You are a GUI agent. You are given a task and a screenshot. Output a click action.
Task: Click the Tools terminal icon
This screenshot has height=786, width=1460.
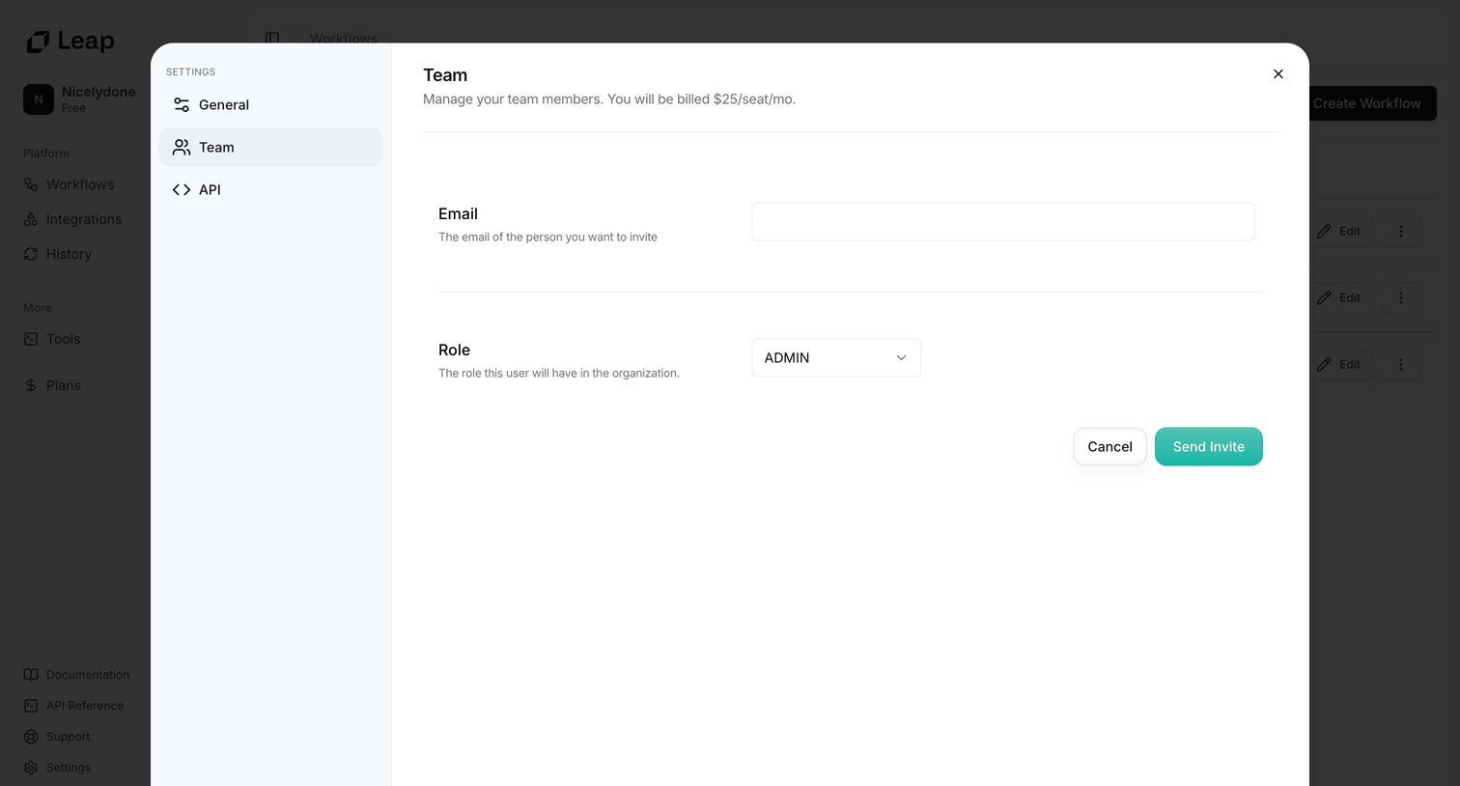pyautogui.click(x=31, y=339)
